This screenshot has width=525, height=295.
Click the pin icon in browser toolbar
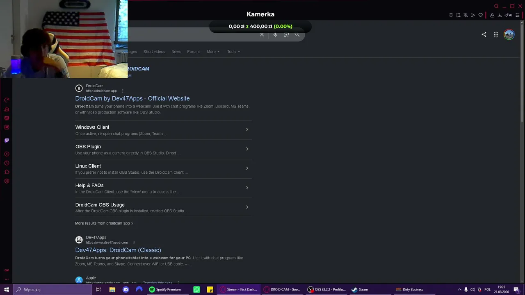click(451, 15)
